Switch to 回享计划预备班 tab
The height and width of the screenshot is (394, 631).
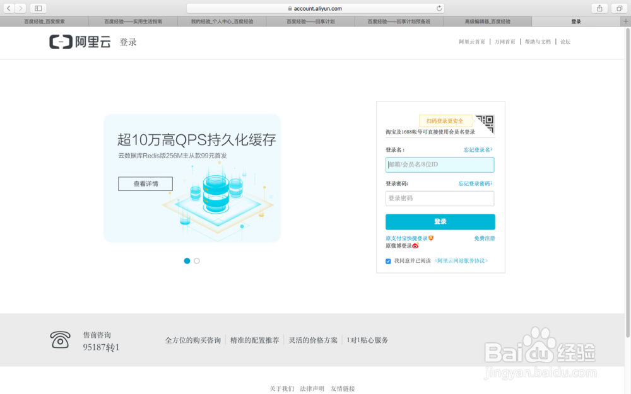click(399, 21)
